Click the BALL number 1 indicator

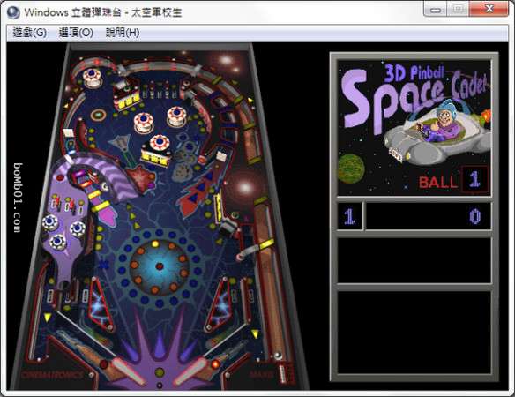(474, 179)
